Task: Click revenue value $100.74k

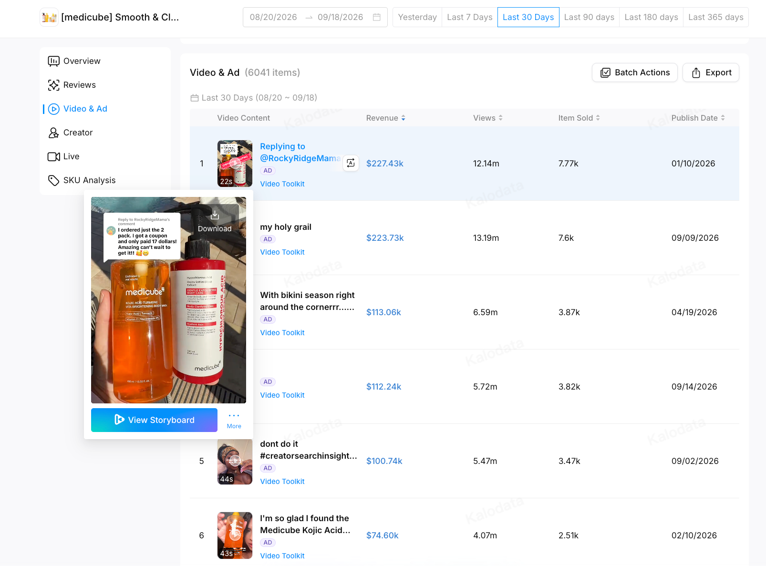Action: coord(384,461)
